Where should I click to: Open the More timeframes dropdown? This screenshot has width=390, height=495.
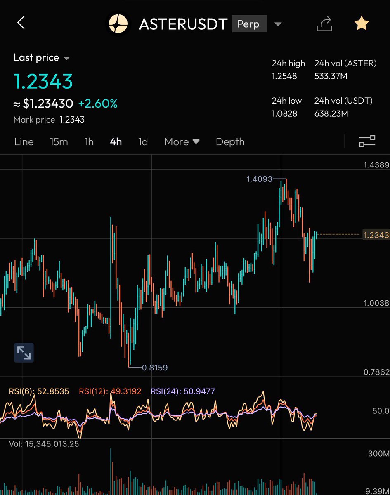tap(182, 141)
